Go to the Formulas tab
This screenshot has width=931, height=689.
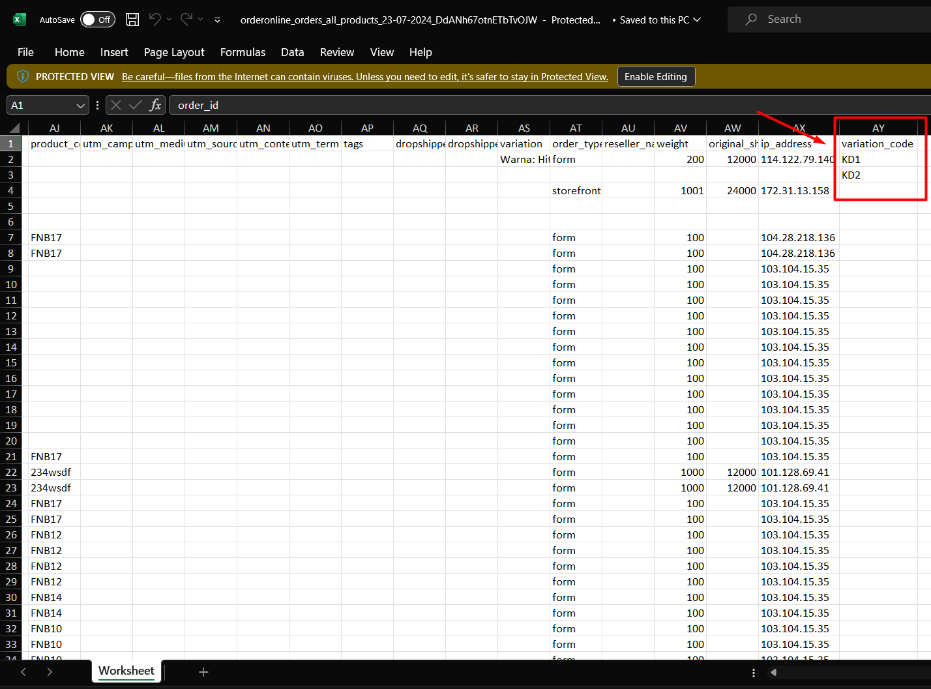click(x=243, y=52)
